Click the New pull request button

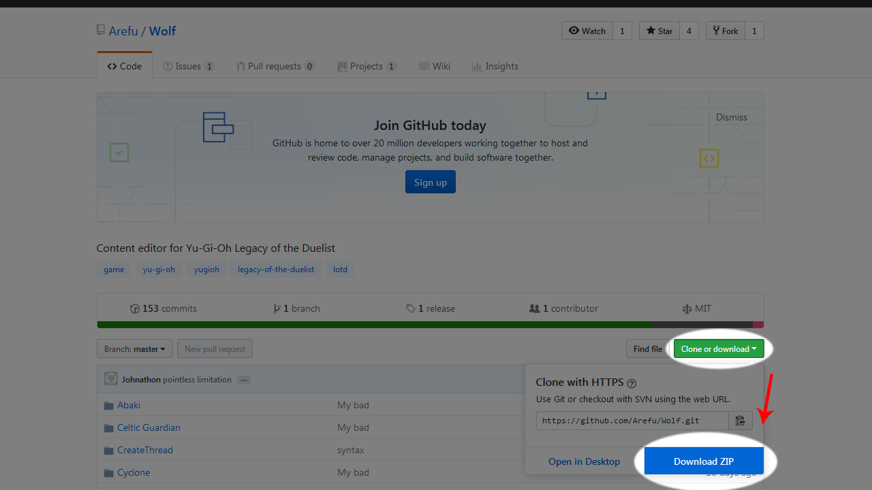(215, 349)
